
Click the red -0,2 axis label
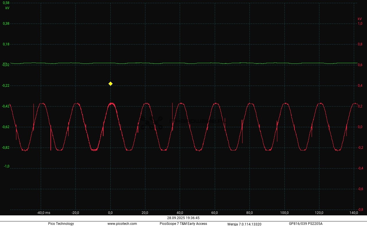coord(360,148)
